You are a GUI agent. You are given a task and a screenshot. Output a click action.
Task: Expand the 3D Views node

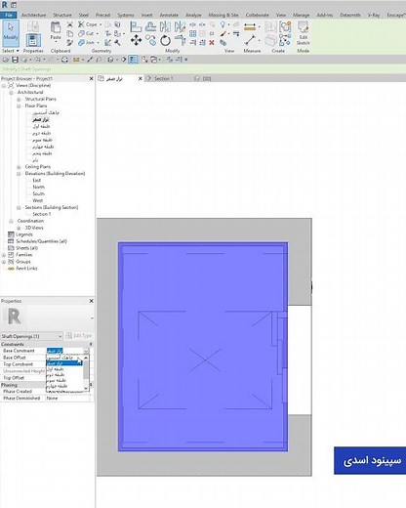tap(19, 228)
